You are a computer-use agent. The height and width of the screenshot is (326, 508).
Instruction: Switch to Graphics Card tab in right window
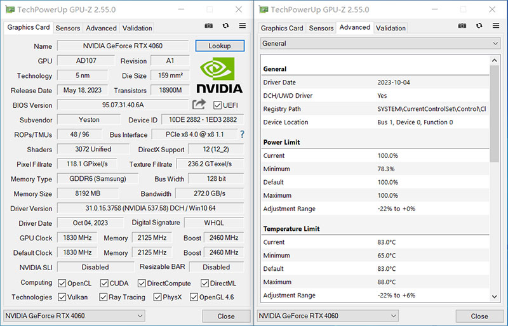point(282,28)
